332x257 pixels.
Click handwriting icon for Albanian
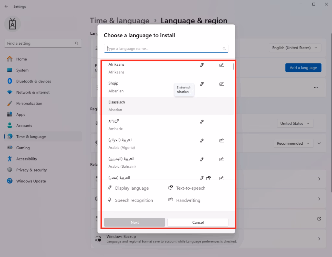coord(222,84)
